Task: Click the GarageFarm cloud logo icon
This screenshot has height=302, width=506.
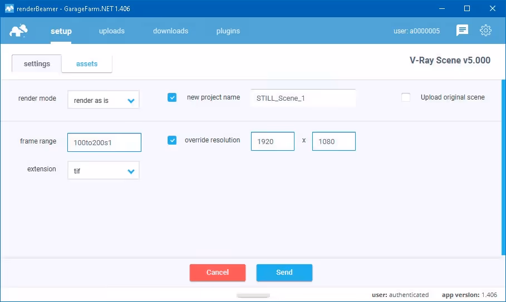Action: 18,31
